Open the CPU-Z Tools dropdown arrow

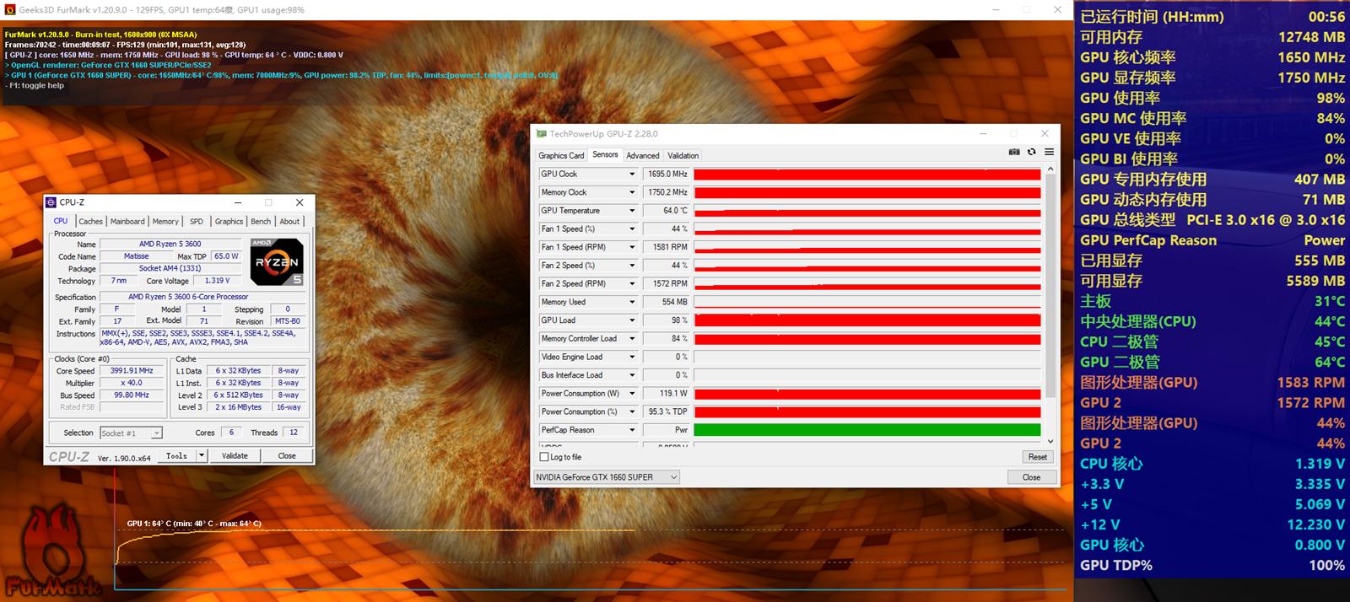(x=202, y=455)
